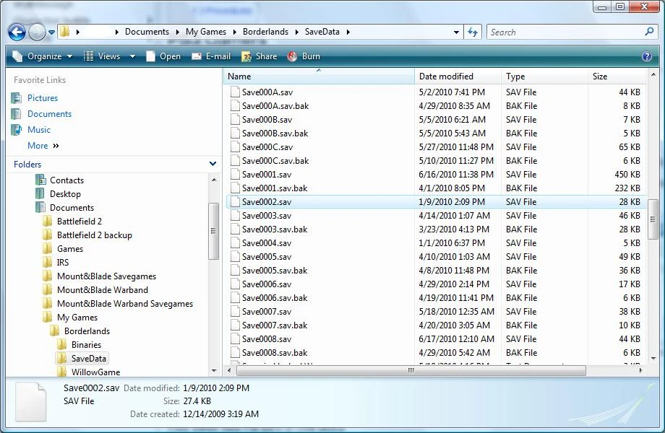Click the search magnifier icon
Screen dimensions: 665x433
(649, 32)
